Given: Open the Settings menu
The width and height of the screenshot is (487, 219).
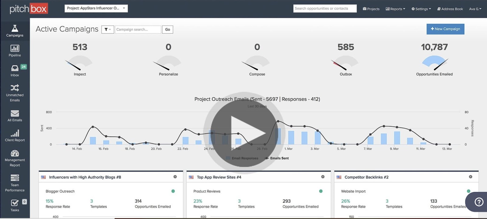Looking at the screenshot, I should tap(421, 9).
